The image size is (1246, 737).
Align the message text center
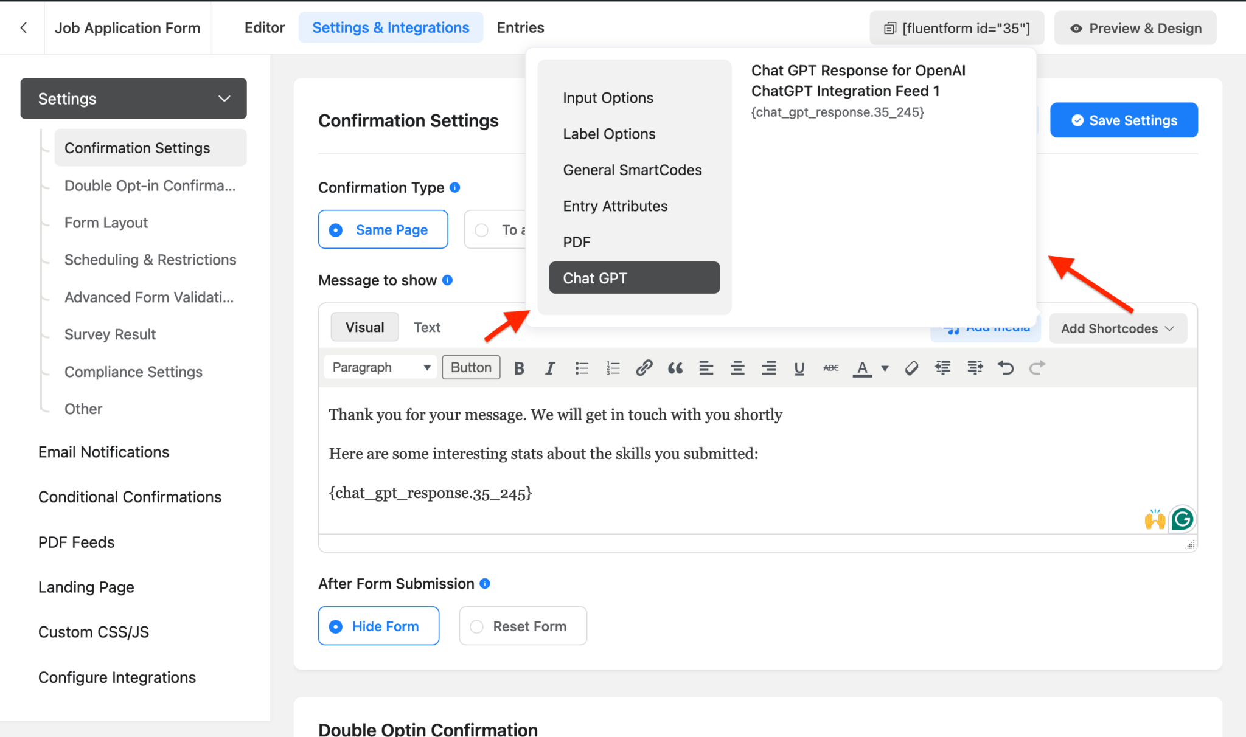(737, 367)
